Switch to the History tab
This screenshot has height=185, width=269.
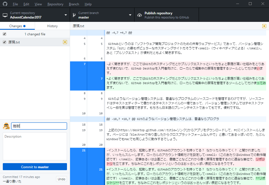[52, 26]
